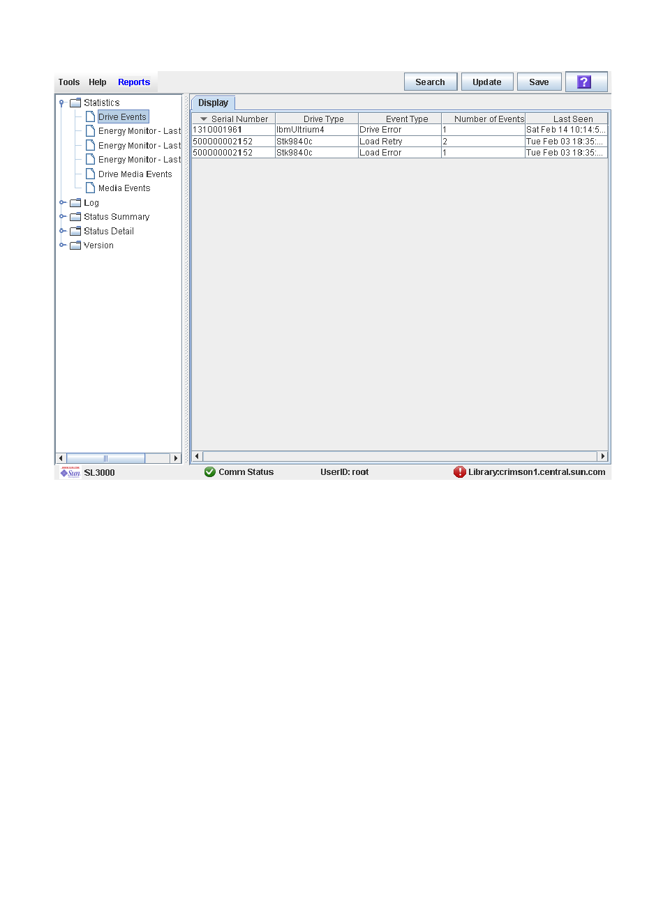Click the Status Summary folder icon
This screenshot has width=663, height=906.
tap(75, 217)
